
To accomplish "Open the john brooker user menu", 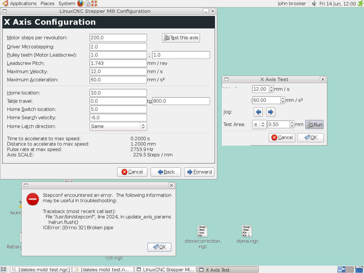I will [x=292, y=3].
